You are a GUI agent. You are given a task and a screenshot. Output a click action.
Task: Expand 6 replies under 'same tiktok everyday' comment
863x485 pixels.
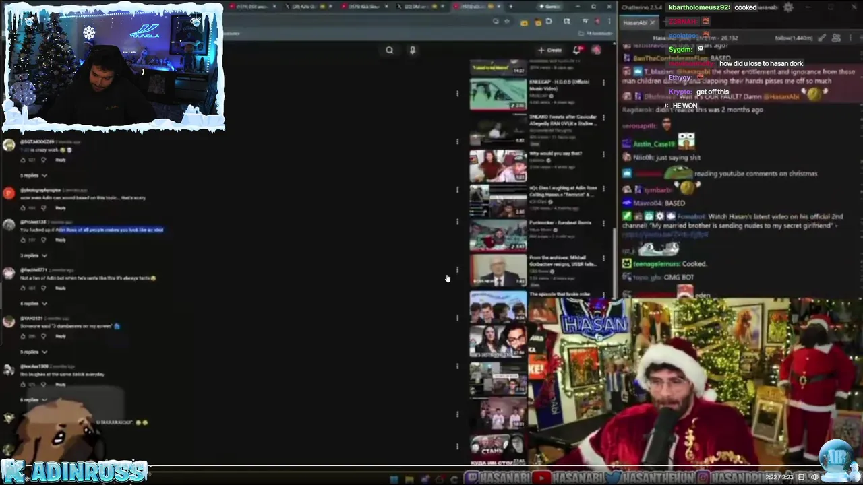coord(34,400)
